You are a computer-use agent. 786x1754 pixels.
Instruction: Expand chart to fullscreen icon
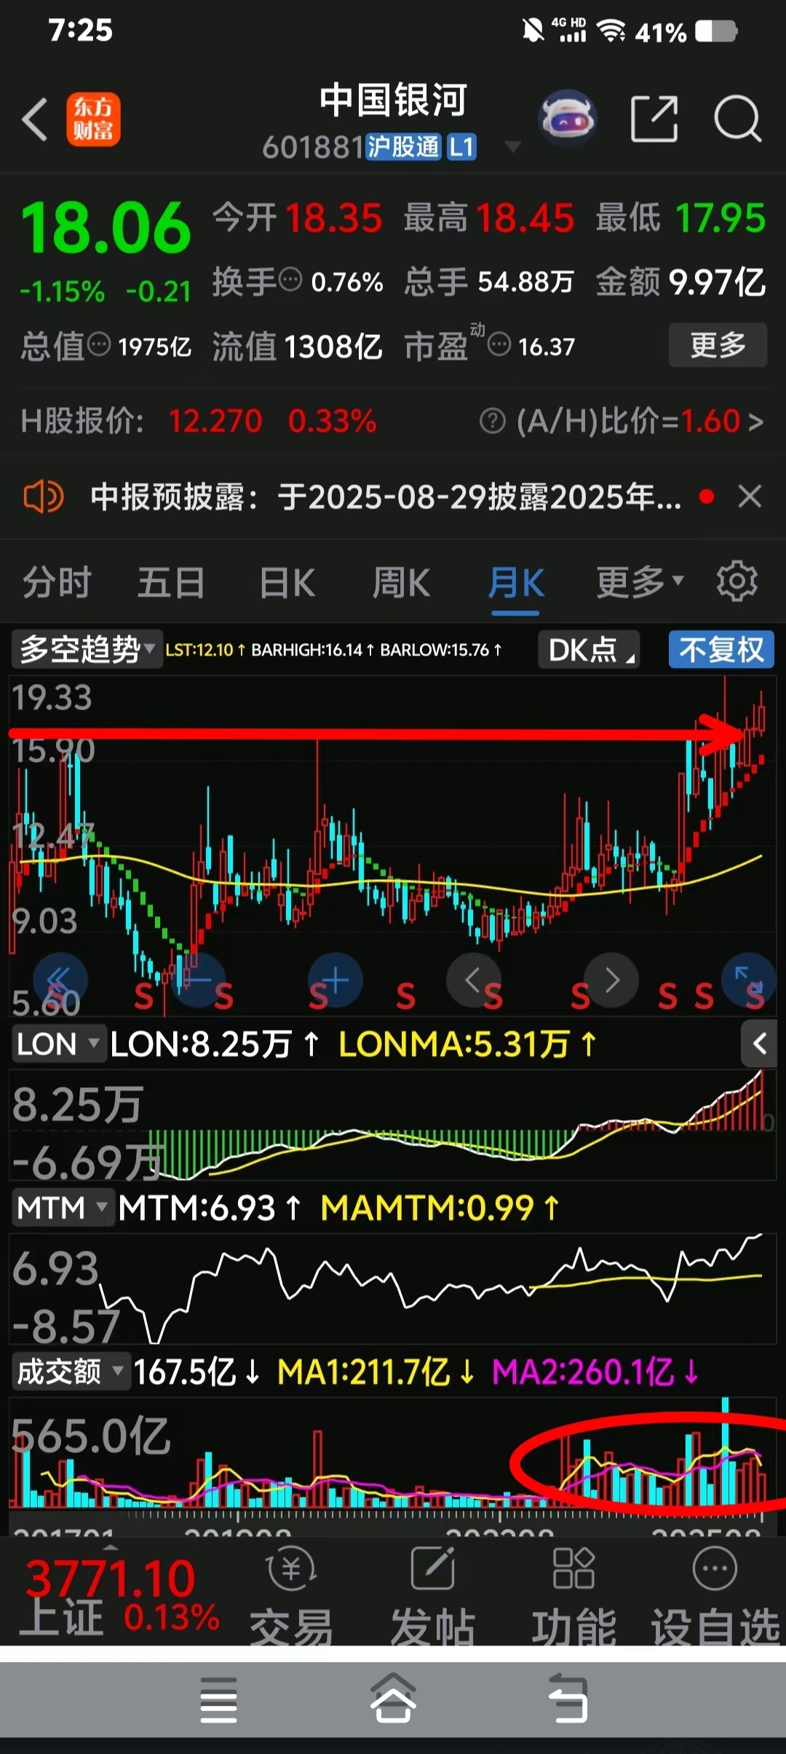click(749, 980)
